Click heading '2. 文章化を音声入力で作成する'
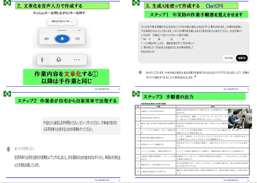This screenshot has width=257, height=183. [50, 6]
